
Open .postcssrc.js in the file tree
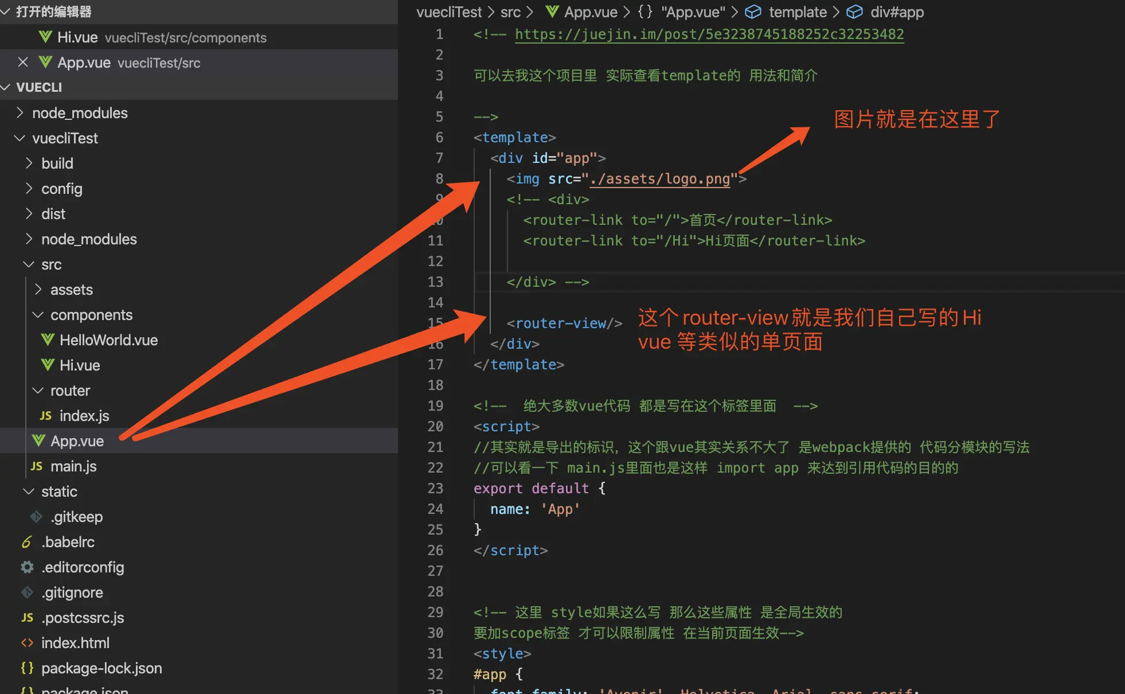click(83, 618)
